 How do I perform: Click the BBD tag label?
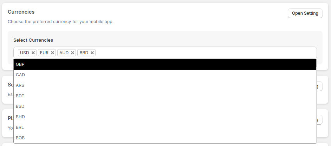(84, 53)
